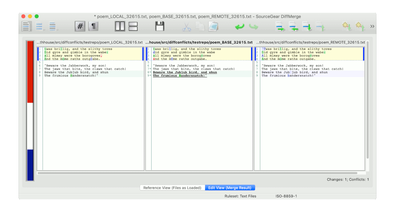Switch to vertical split window layout
This screenshot has width=395, height=224.
click(120, 26)
